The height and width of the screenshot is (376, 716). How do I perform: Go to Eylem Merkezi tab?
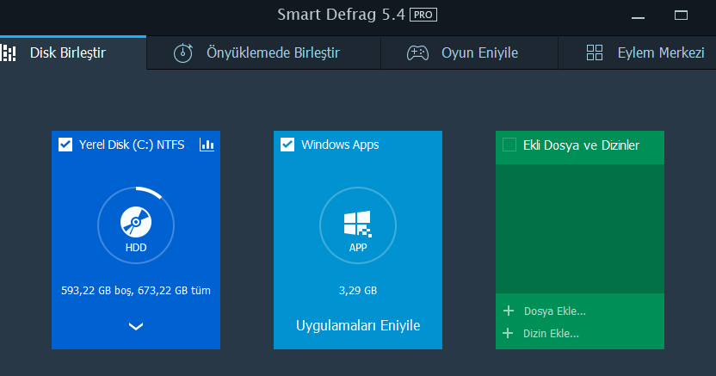pyautogui.click(x=637, y=53)
